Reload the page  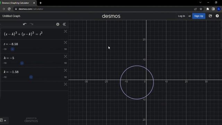point(9,9)
